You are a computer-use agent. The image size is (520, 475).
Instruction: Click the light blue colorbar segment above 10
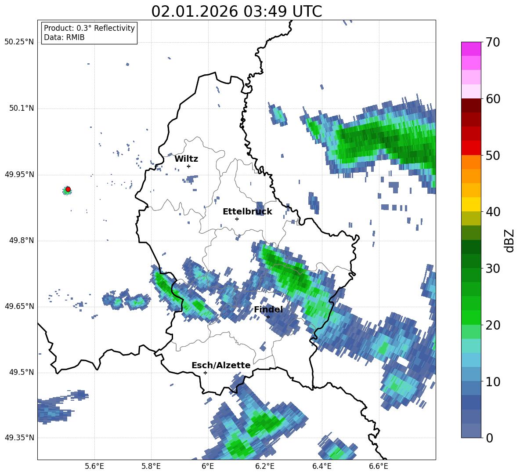(471, 374)
